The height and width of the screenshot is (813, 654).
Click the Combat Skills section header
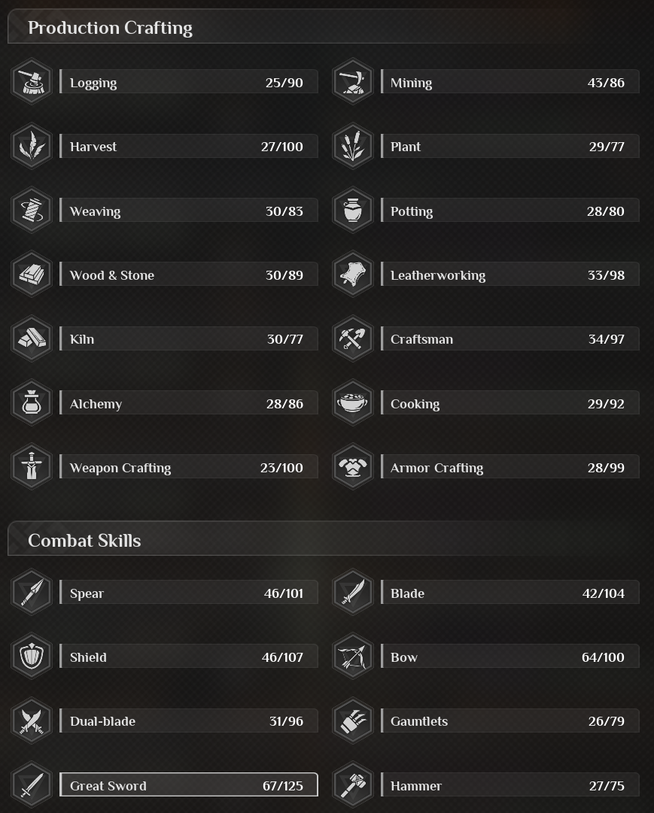point(84,540)
